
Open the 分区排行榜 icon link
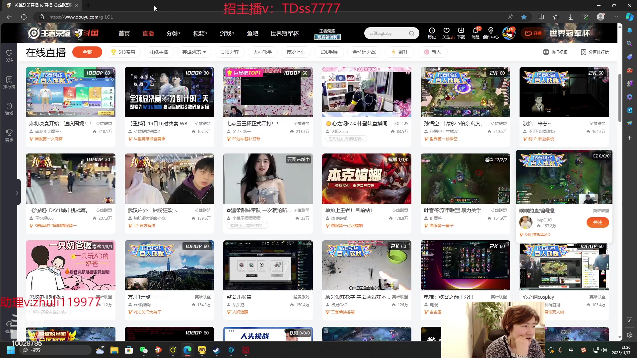(x=595, y=52)
